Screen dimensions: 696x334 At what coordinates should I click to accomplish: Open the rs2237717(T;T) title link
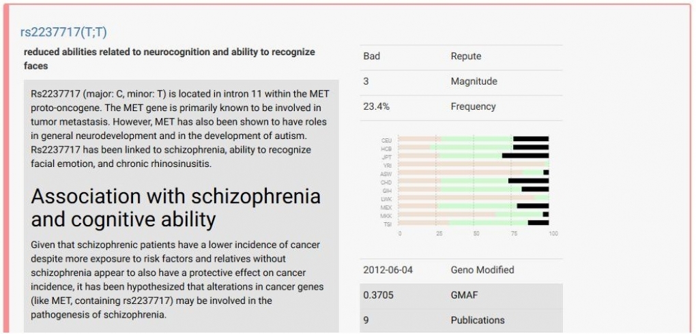(63, 32)
